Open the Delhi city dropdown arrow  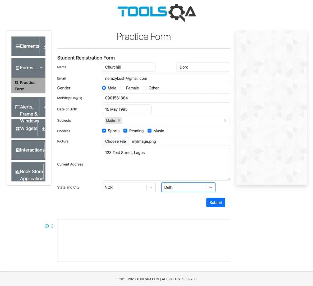point(211,187)
